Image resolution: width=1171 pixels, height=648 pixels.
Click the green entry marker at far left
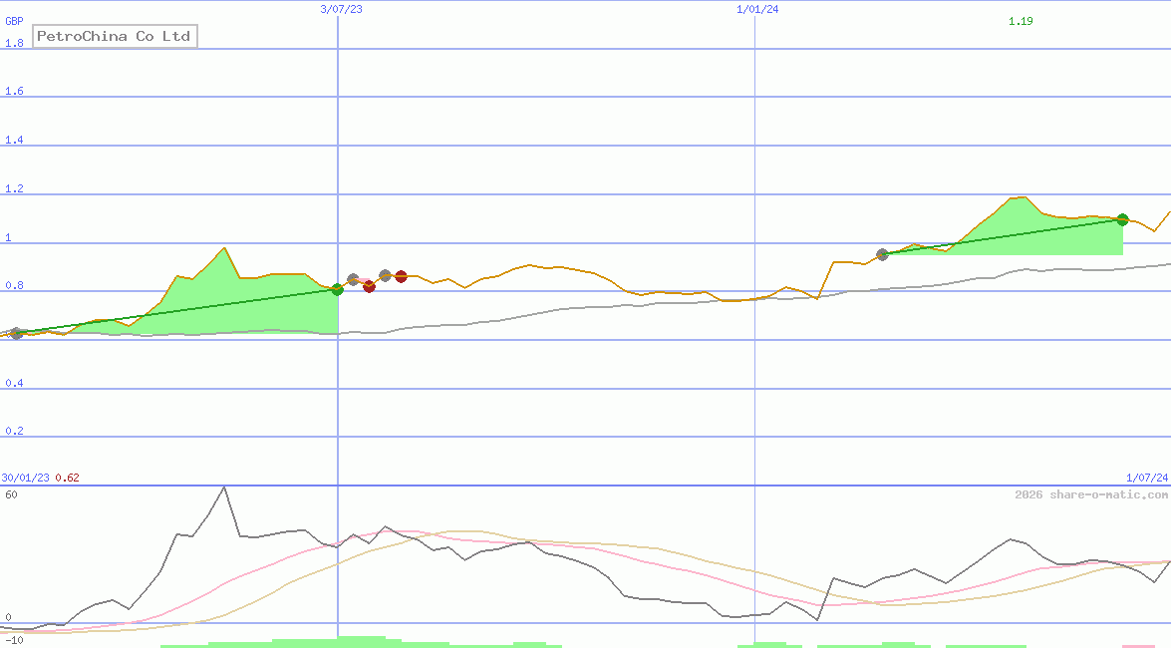point(15,334)
